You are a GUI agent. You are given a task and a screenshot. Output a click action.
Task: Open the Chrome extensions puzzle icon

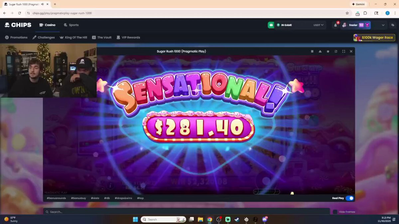(x=365, y=13)
